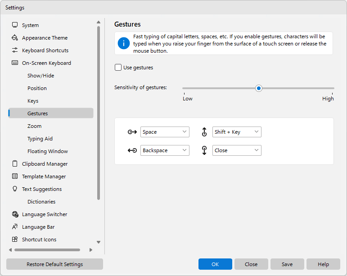Screen dimensions: 347x276
Task: Click the Clipboard Manager icon
Action: [x=15, y=164]
